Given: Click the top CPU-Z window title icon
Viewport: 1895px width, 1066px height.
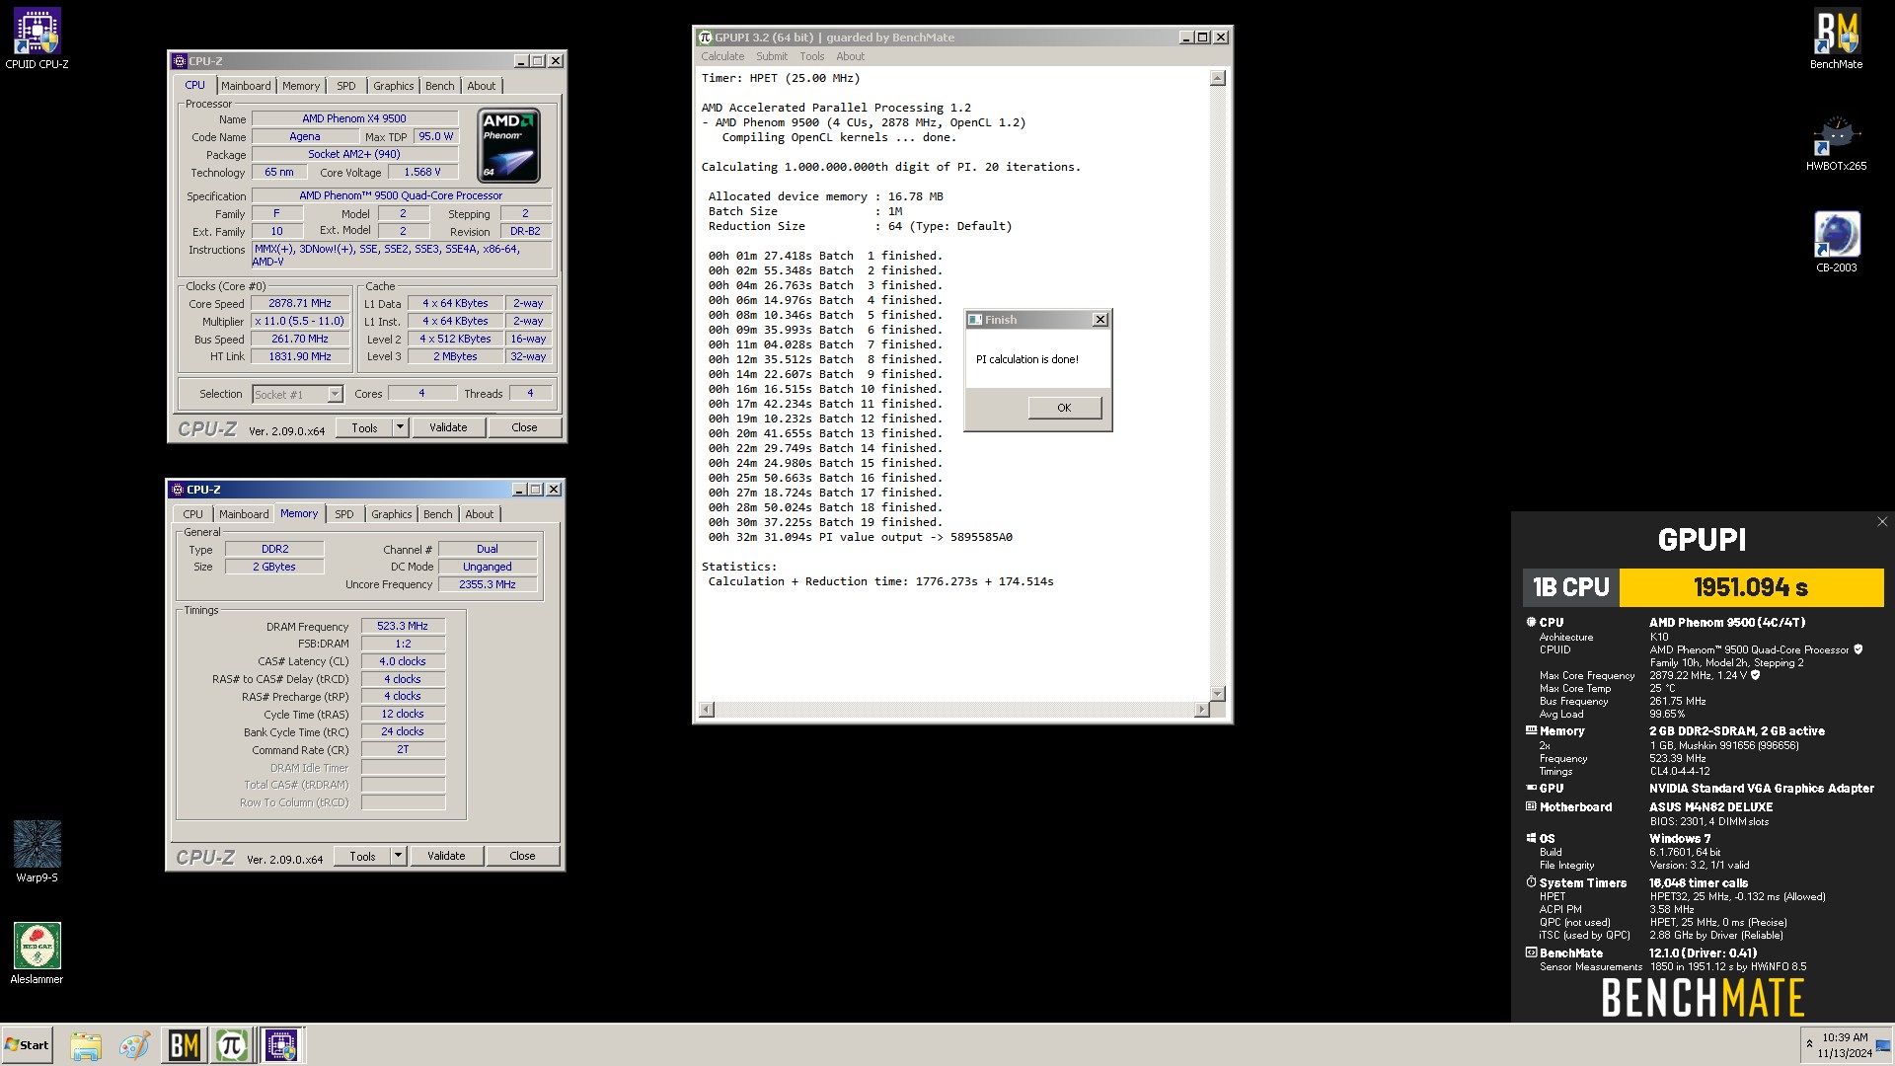Looking at the screenshot, I should click(179, 61).
